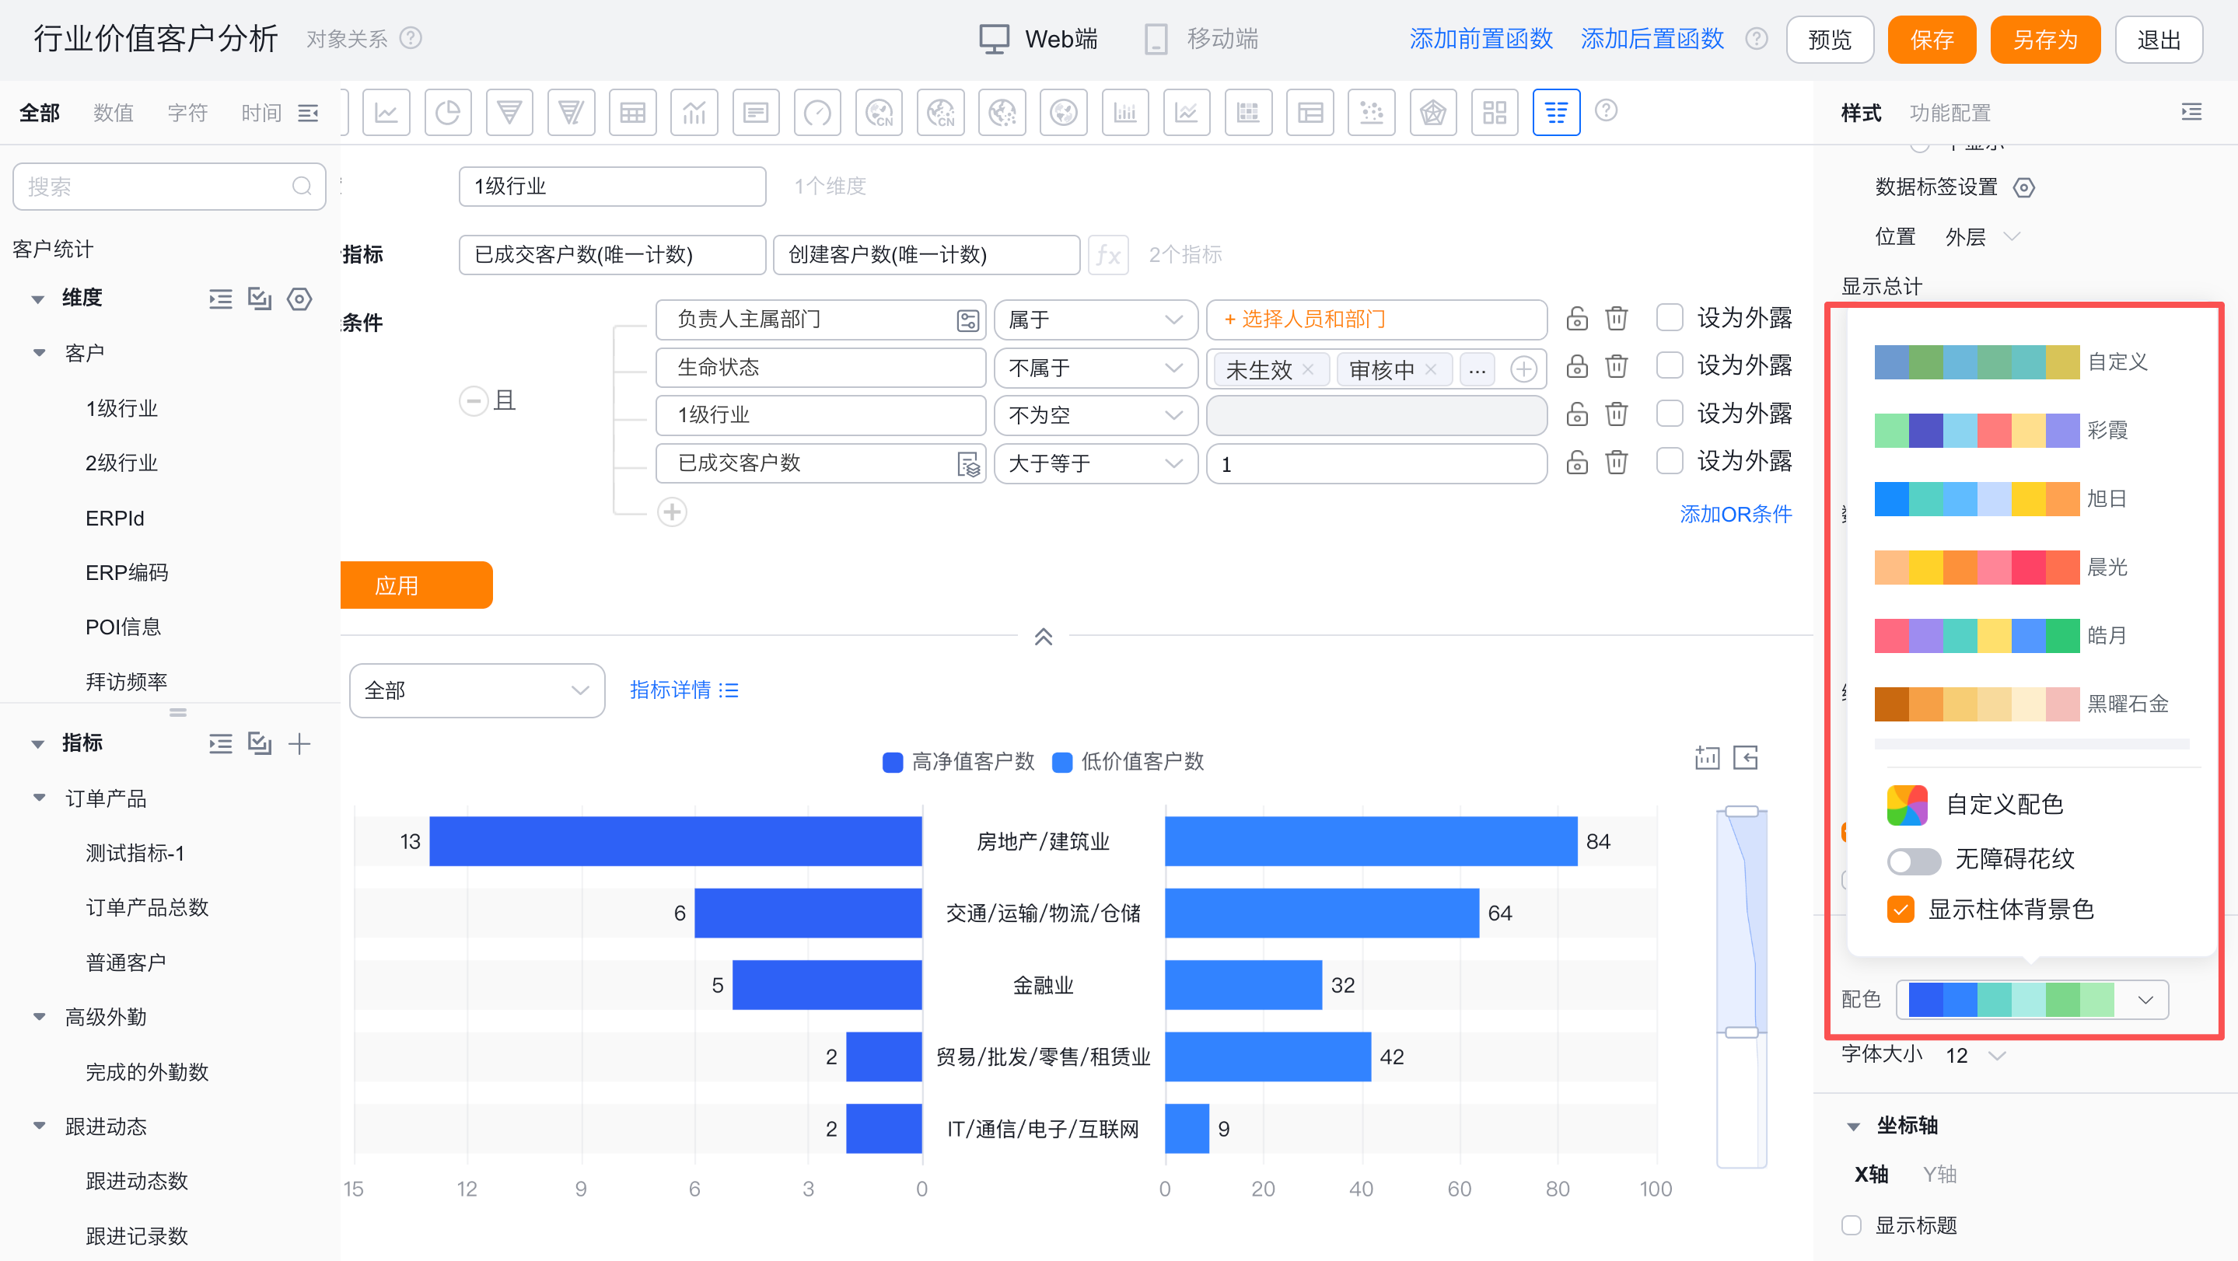Delete the 生命状态 condition row
The width and height of the screenshot is (2238, 1261).
point(1616,366)
